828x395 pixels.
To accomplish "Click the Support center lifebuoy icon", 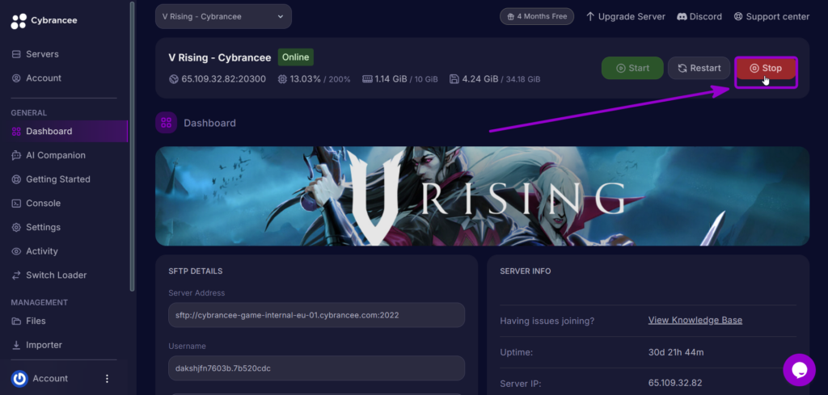I will pyautogui.click(x=738, y=16).
